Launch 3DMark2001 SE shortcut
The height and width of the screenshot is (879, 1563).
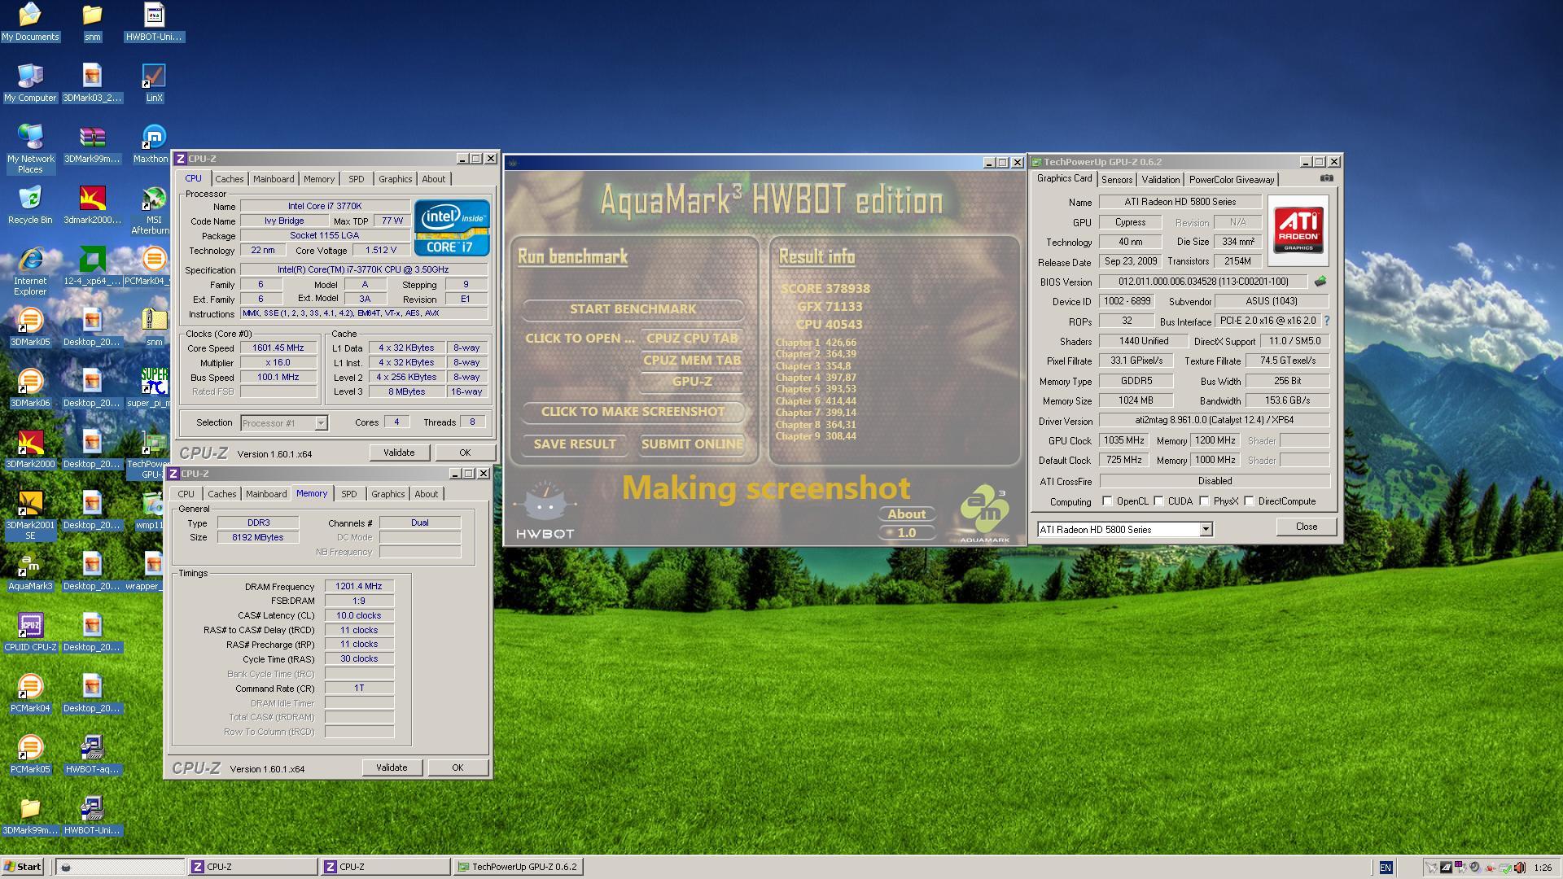[30, 515]
